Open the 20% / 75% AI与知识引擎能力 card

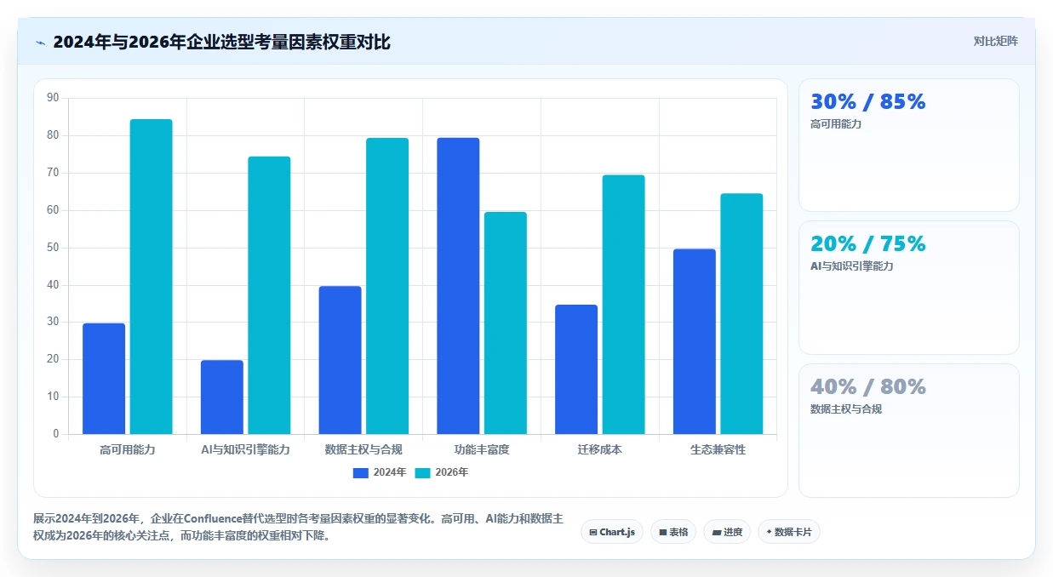point(908,288)
